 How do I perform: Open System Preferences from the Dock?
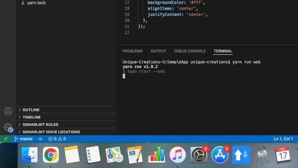click(x=199, y=154)
